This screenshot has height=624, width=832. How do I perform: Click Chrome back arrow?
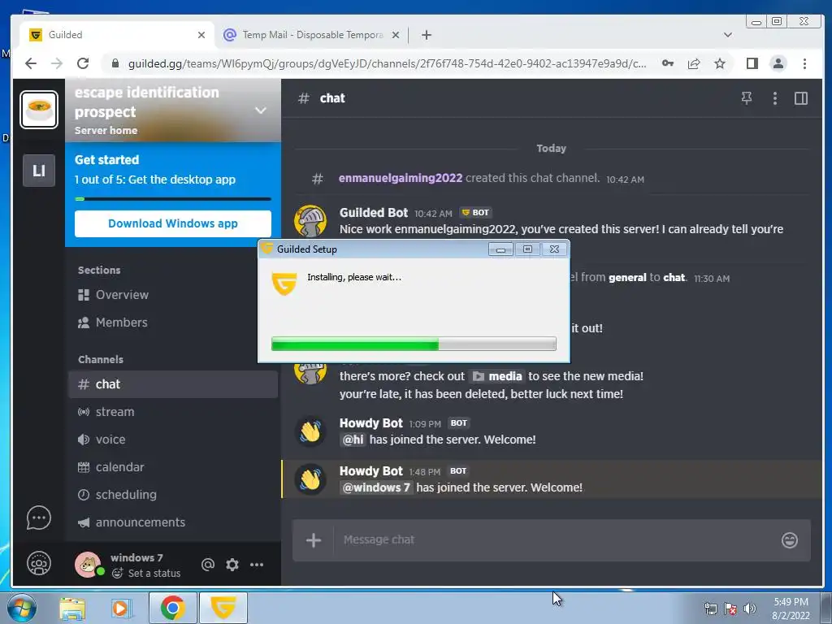click(x=31, y=63)
